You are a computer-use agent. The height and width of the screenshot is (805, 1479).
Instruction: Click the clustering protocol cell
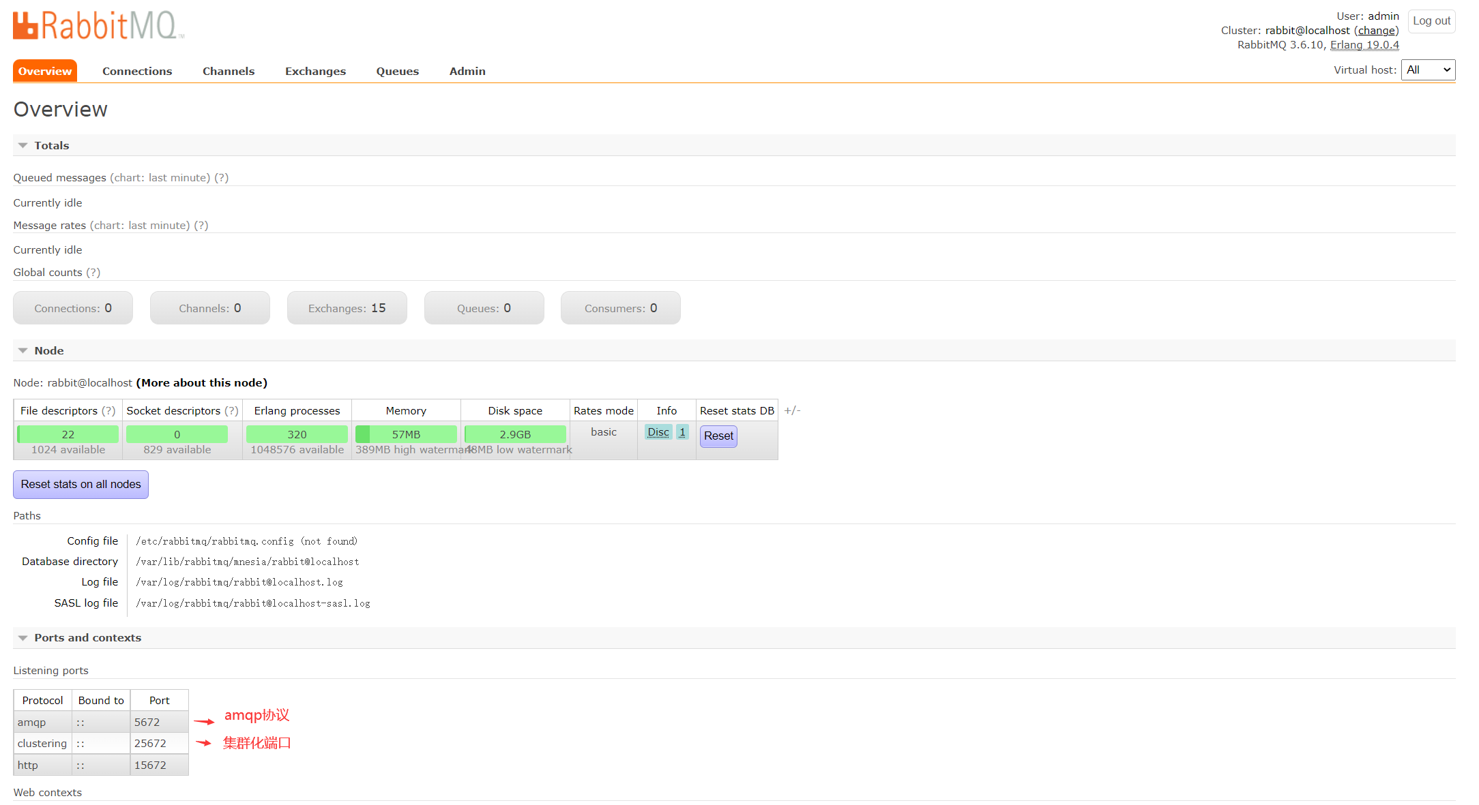(x=42, y=744)
